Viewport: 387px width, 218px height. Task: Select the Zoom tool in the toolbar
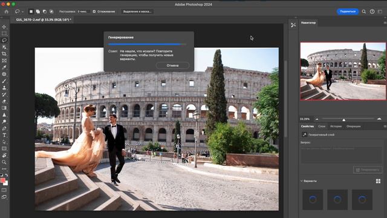[4, 162]
